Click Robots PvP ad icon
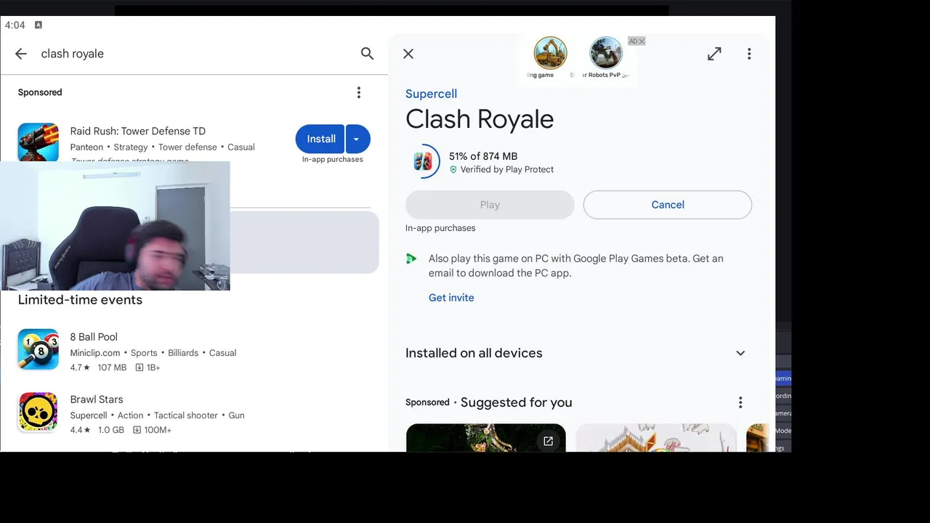 pos(606,53)
